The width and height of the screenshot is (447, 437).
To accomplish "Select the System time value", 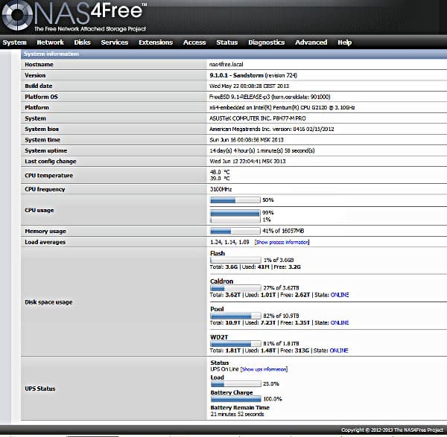I will [x=247, y=140].
